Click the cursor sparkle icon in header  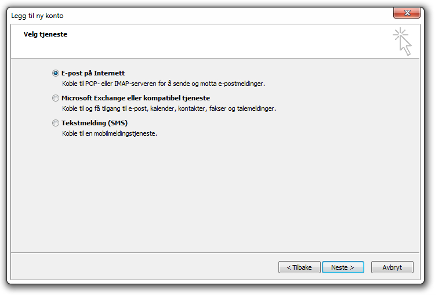coord(402,41)
